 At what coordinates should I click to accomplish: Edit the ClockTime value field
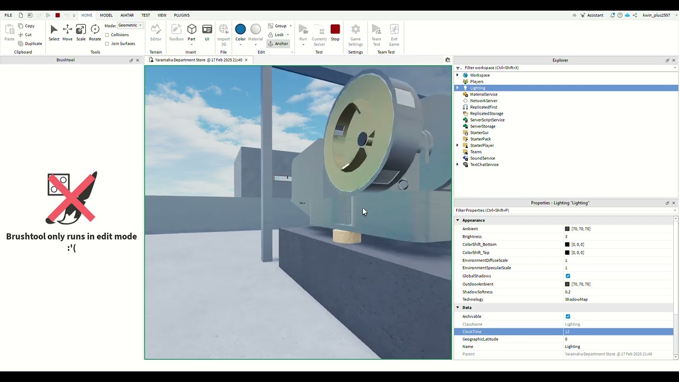click(618, 332)
